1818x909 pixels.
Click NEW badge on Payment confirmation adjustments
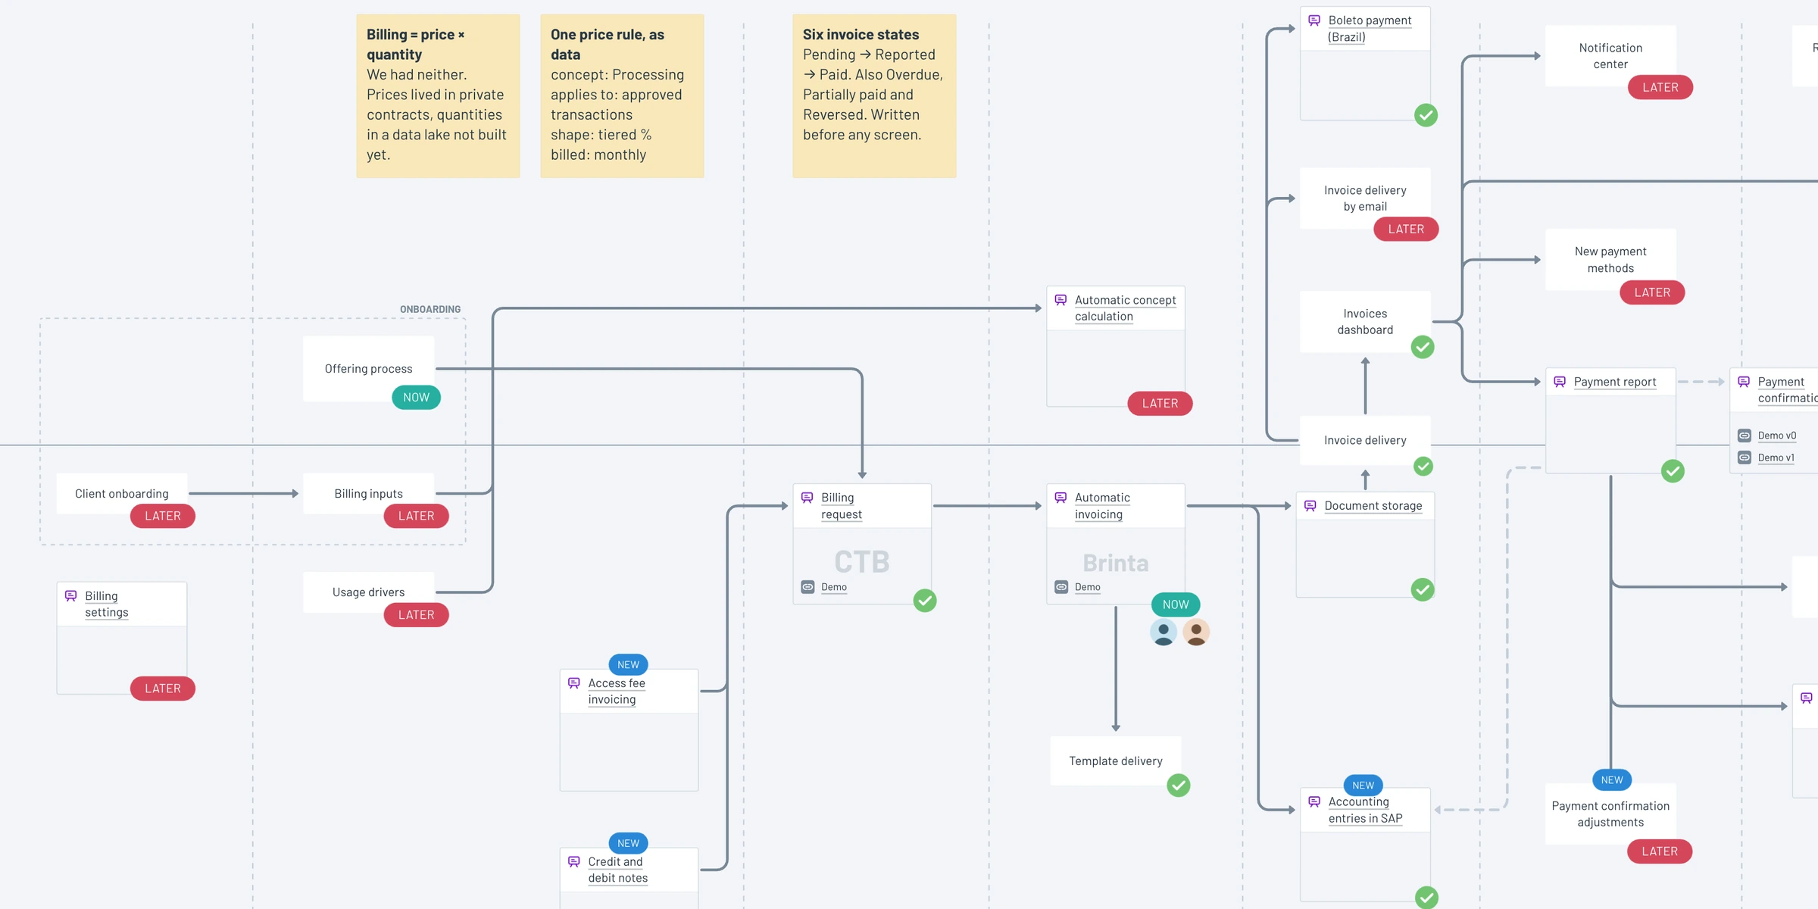click(x=1612, y=779)
